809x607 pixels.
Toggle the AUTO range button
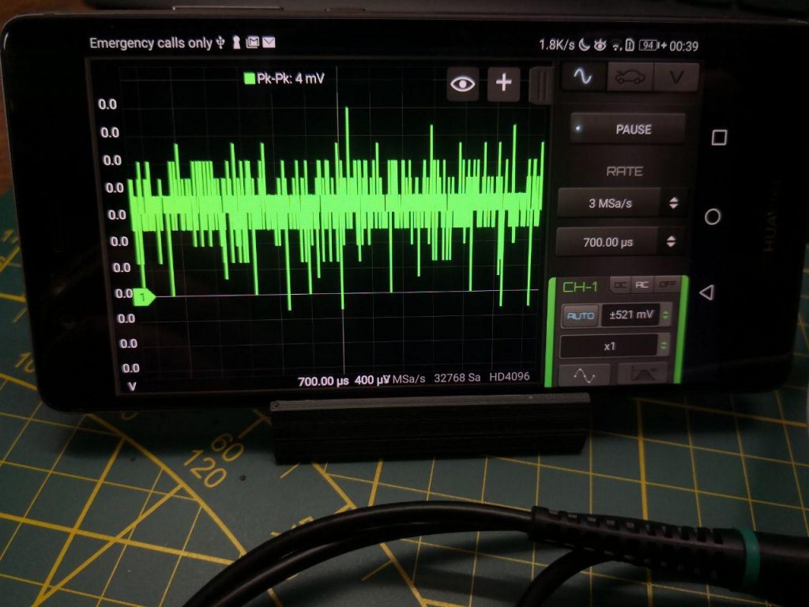pos(580,315)
